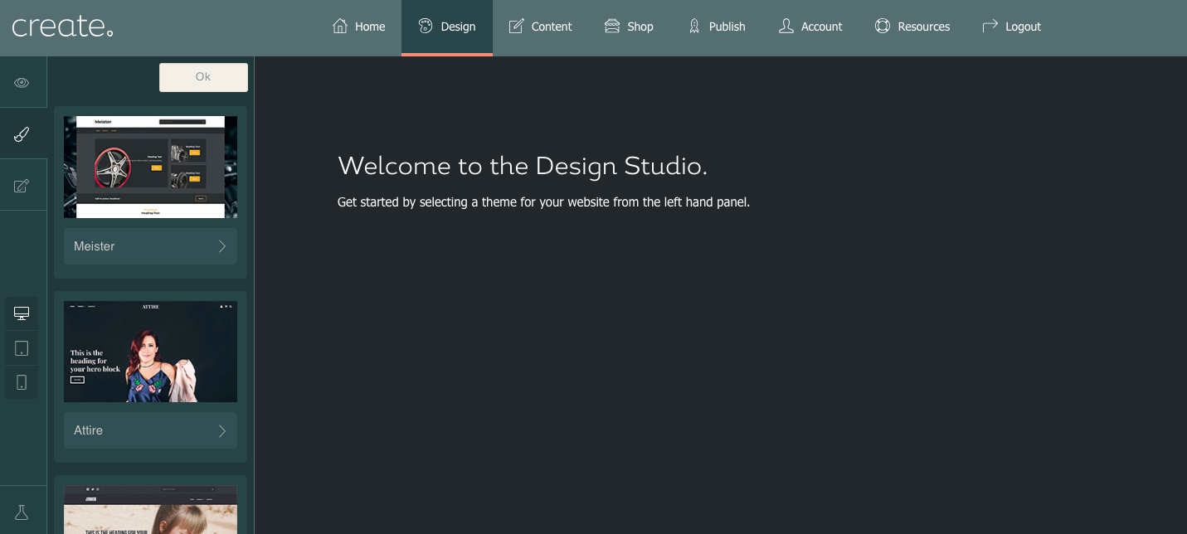1187x534 pixels.
Task: Switch to tablet view icon
Action: coord(22,348)
